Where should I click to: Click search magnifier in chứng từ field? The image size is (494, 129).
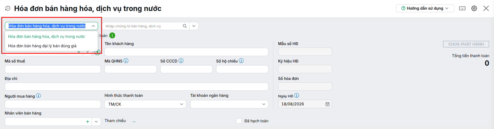tap(185, 26)
